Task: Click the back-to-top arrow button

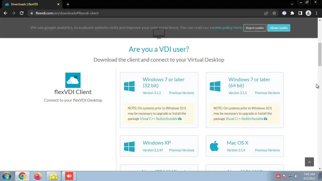Action: [309, 162]
